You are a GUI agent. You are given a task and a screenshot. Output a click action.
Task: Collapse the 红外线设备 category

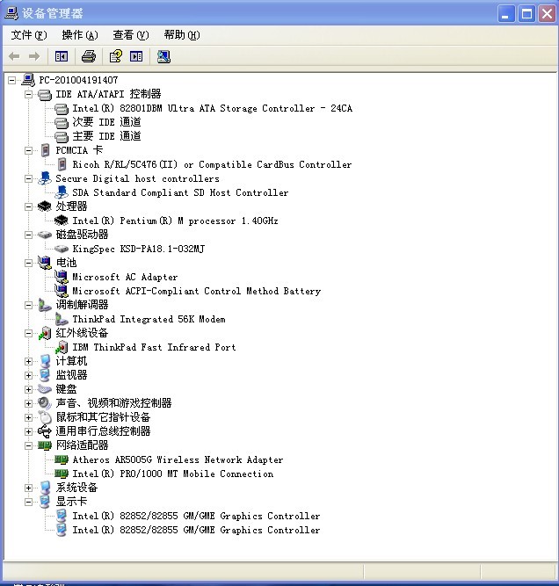tap(28, 333)
